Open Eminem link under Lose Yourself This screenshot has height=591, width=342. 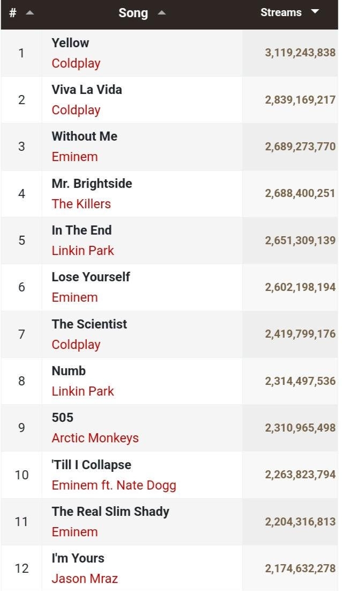tap(75, 297)
